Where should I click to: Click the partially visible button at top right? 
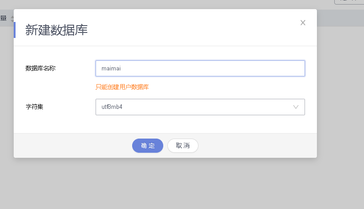pos(349,2)
